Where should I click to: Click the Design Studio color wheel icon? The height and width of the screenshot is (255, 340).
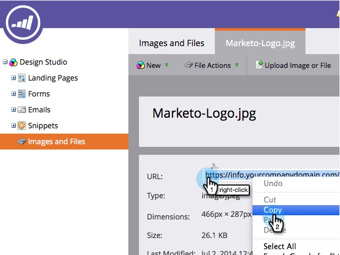[13, 62]
